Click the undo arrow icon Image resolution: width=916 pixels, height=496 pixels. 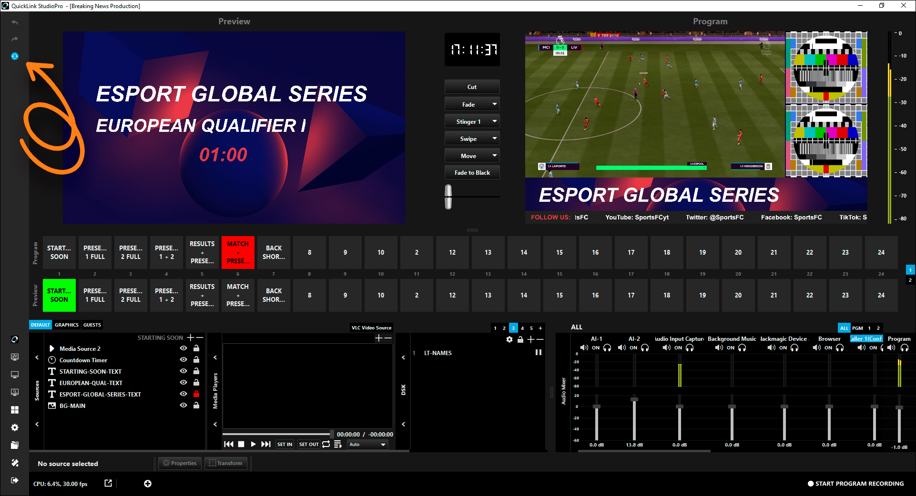15,22
